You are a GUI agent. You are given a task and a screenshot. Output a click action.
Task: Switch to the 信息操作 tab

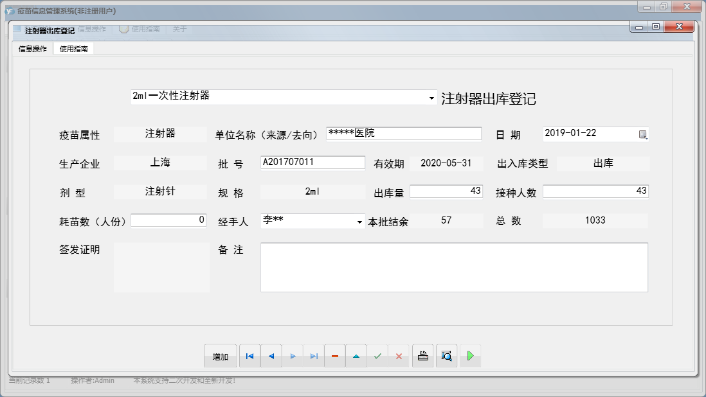click(x=32, y=49)
